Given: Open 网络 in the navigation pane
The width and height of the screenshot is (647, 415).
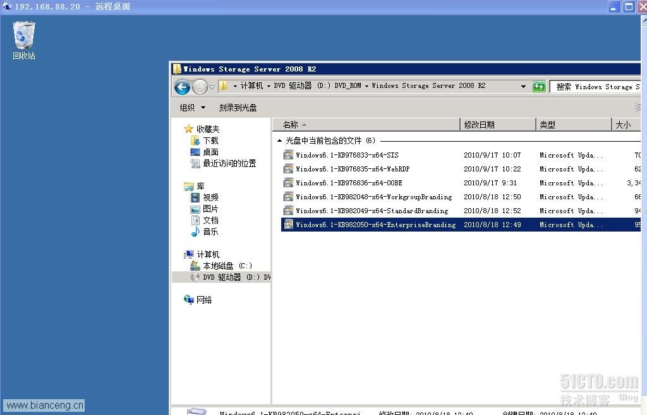Looking at the screenshot, I should 204,300.
